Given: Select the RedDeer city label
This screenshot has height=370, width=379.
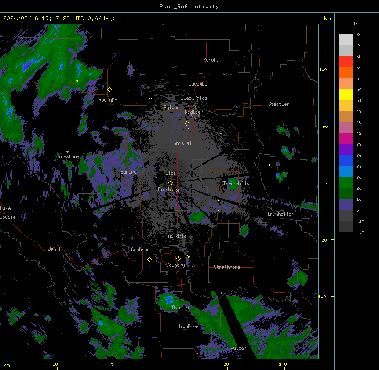Looking at the screenshot, I should pyautogui.click(x=193, y=112).
